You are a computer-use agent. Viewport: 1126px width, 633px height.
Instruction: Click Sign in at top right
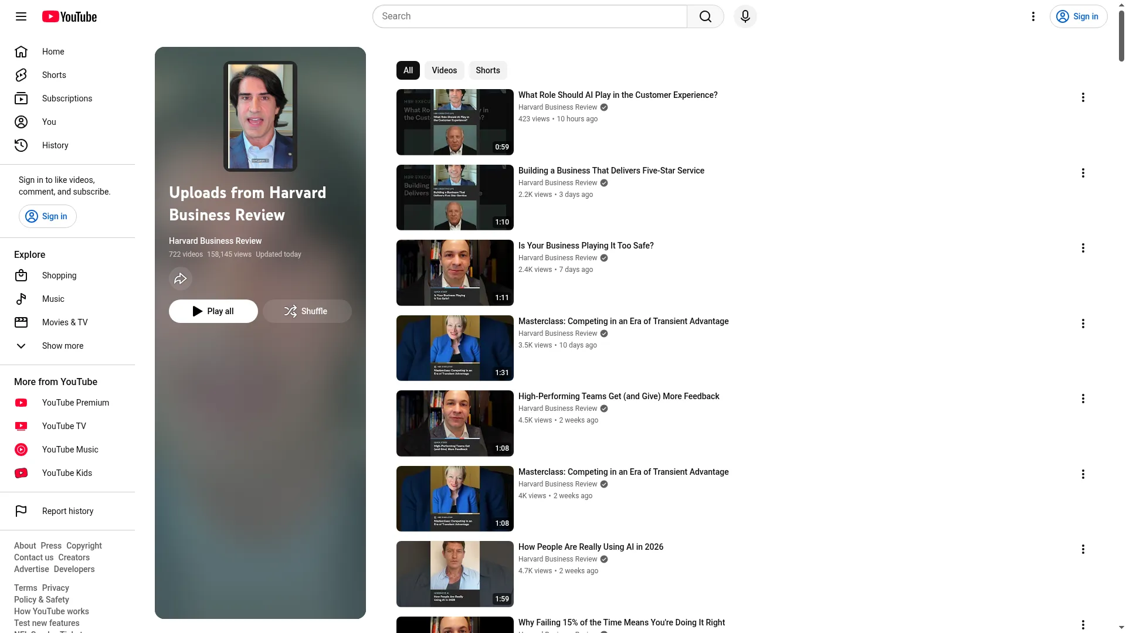(1078, 16)
